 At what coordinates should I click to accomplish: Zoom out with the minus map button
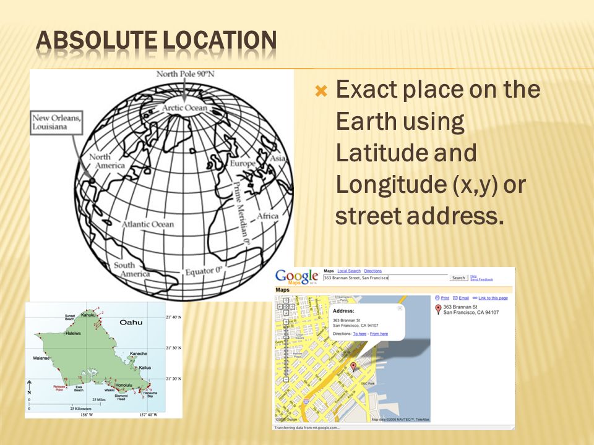(286, 379)
